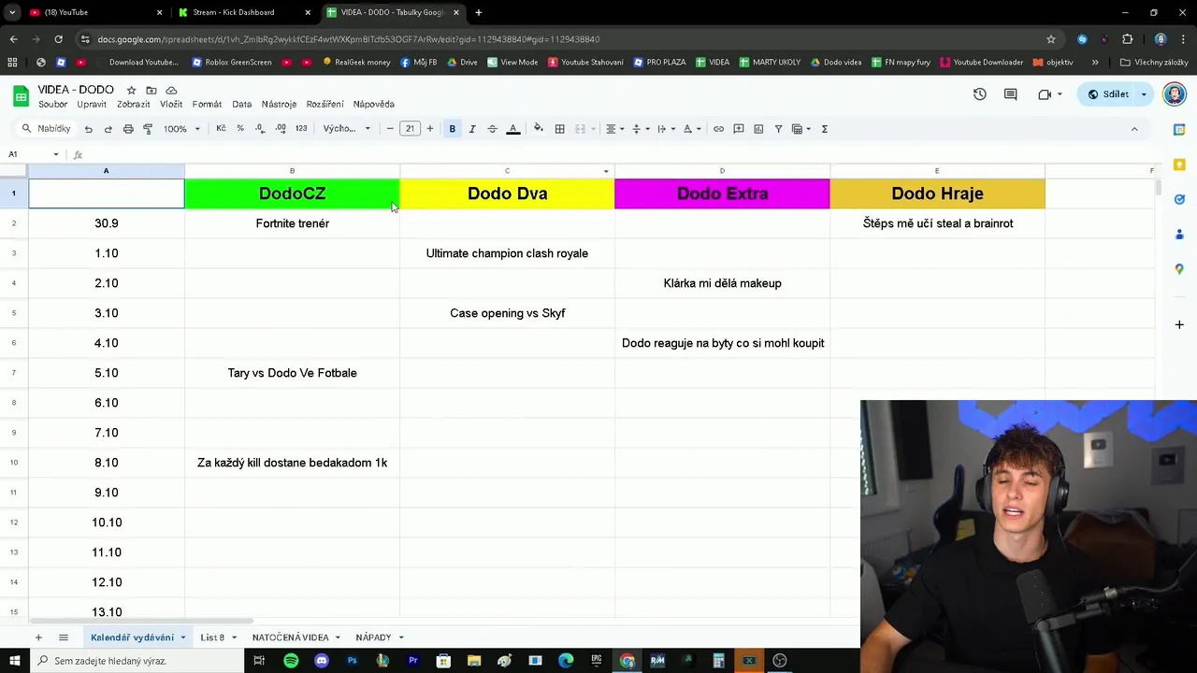1197x673 pixels.
Task: Decrease decimal places
Action: (260, 129)
